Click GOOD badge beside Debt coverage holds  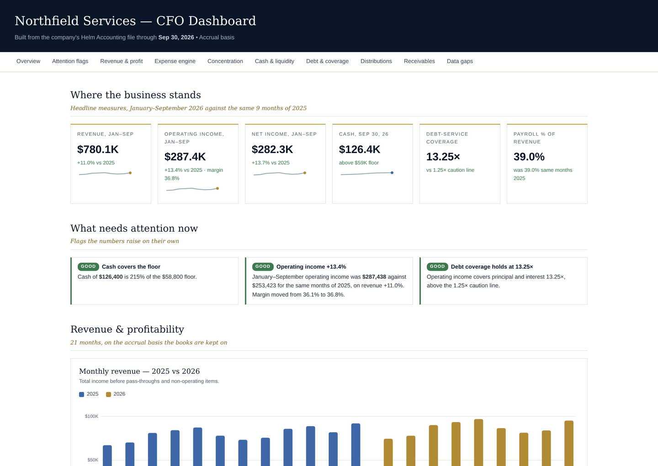tap(437, 266)
